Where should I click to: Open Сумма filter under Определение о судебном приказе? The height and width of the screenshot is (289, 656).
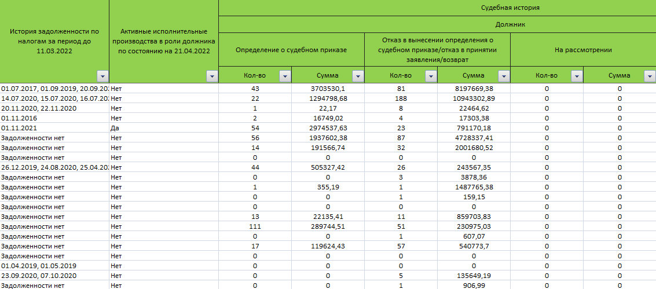[x=358, y=76]
